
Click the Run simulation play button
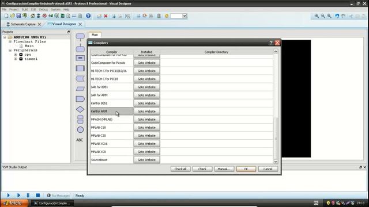(8, 195)
